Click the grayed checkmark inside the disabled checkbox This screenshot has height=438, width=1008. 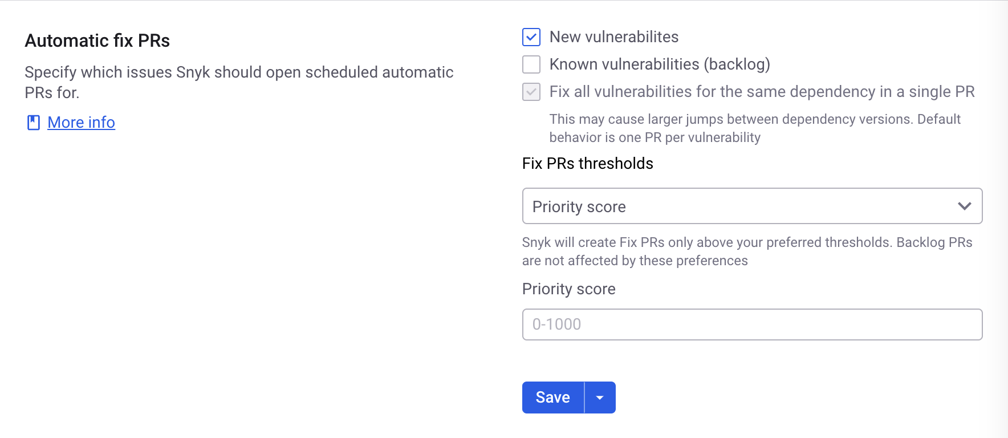coord(531,92)
